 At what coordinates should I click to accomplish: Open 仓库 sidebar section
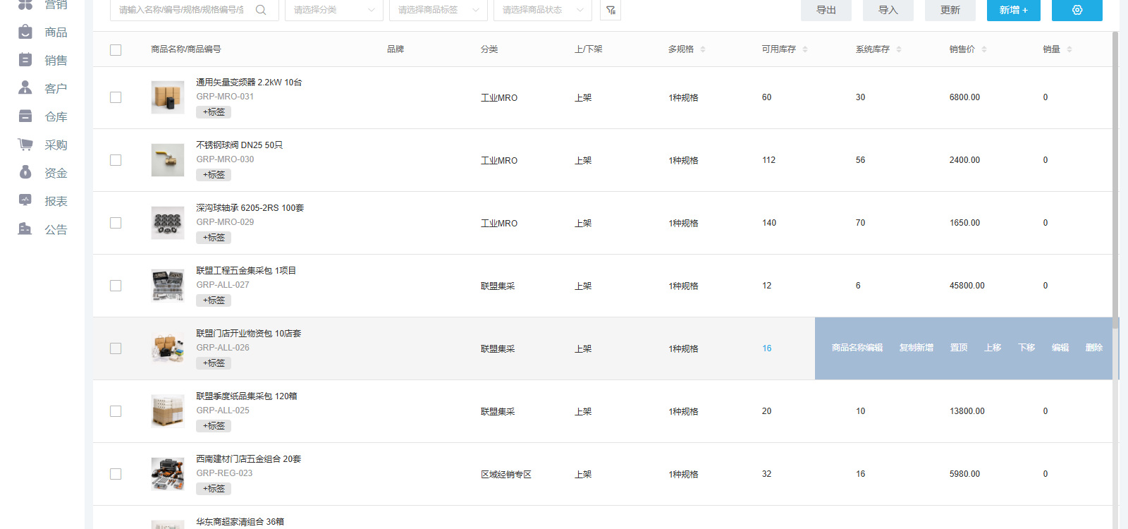[42, 117]
